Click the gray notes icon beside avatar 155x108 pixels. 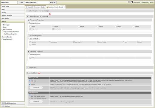[x=129, y=2]
